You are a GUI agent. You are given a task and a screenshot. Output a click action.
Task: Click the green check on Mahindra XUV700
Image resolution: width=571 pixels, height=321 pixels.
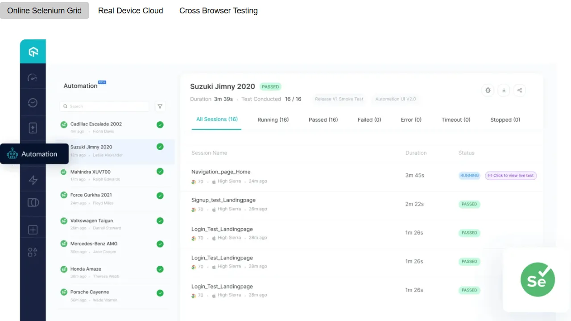tap(160, 171)
